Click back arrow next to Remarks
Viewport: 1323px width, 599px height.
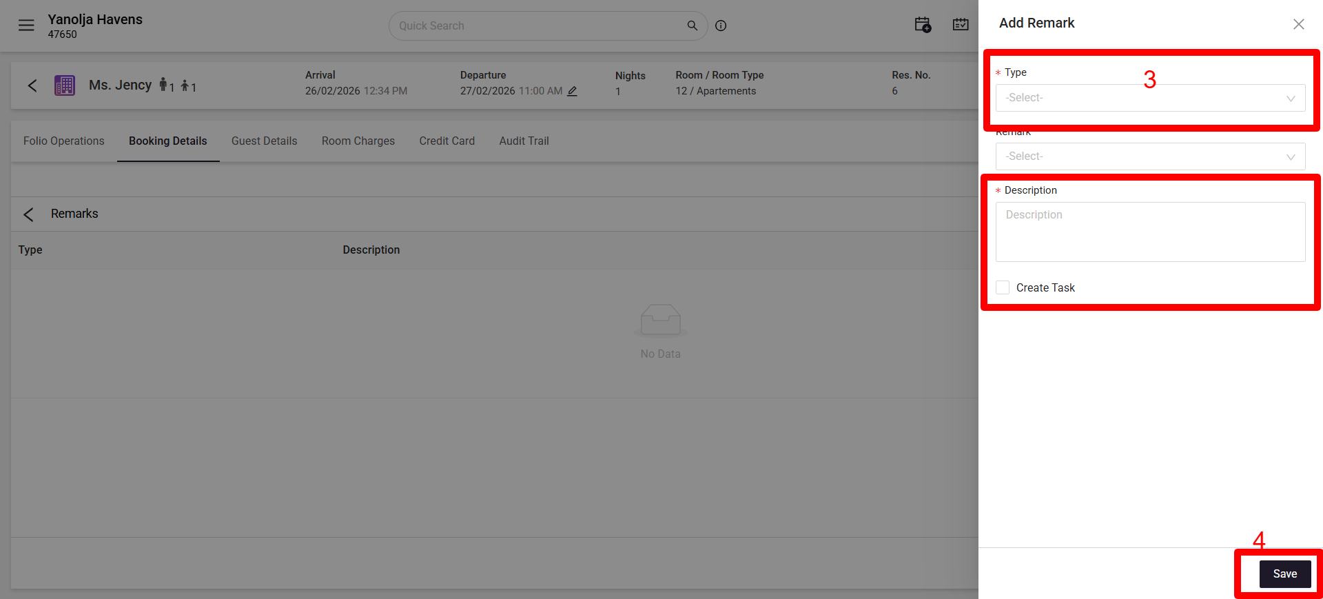click(x=28, y=214)
